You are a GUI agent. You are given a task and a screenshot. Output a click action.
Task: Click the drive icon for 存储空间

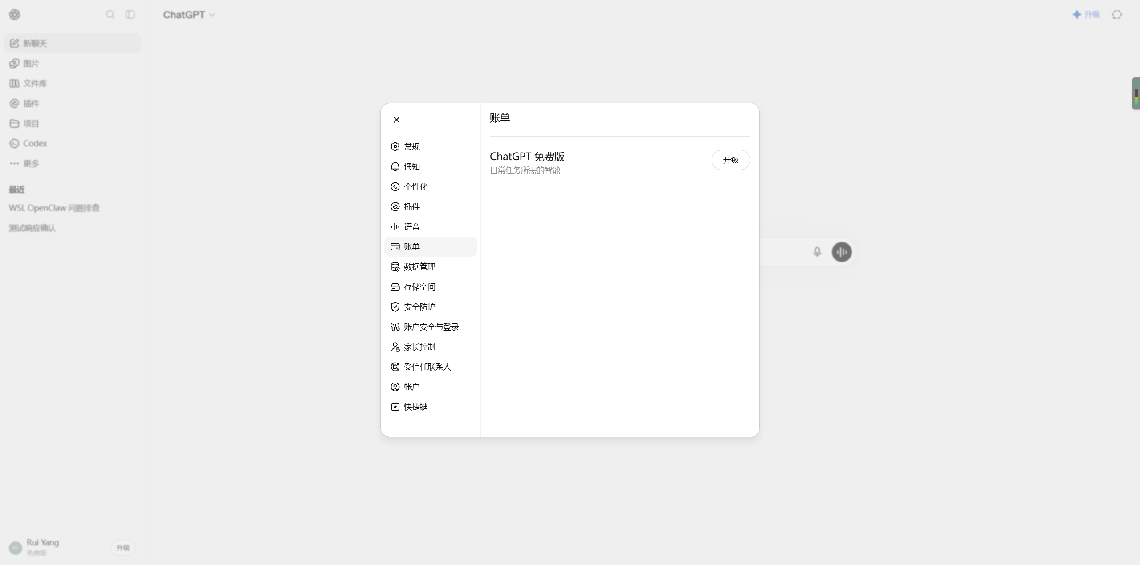tap(395, 287)
